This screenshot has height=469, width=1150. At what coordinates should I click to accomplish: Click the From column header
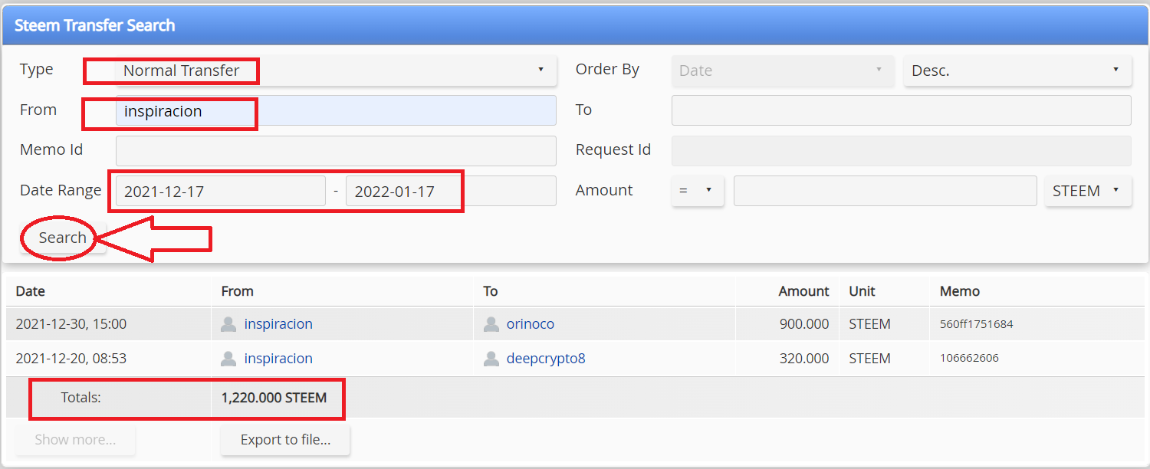tap(237, 291)
